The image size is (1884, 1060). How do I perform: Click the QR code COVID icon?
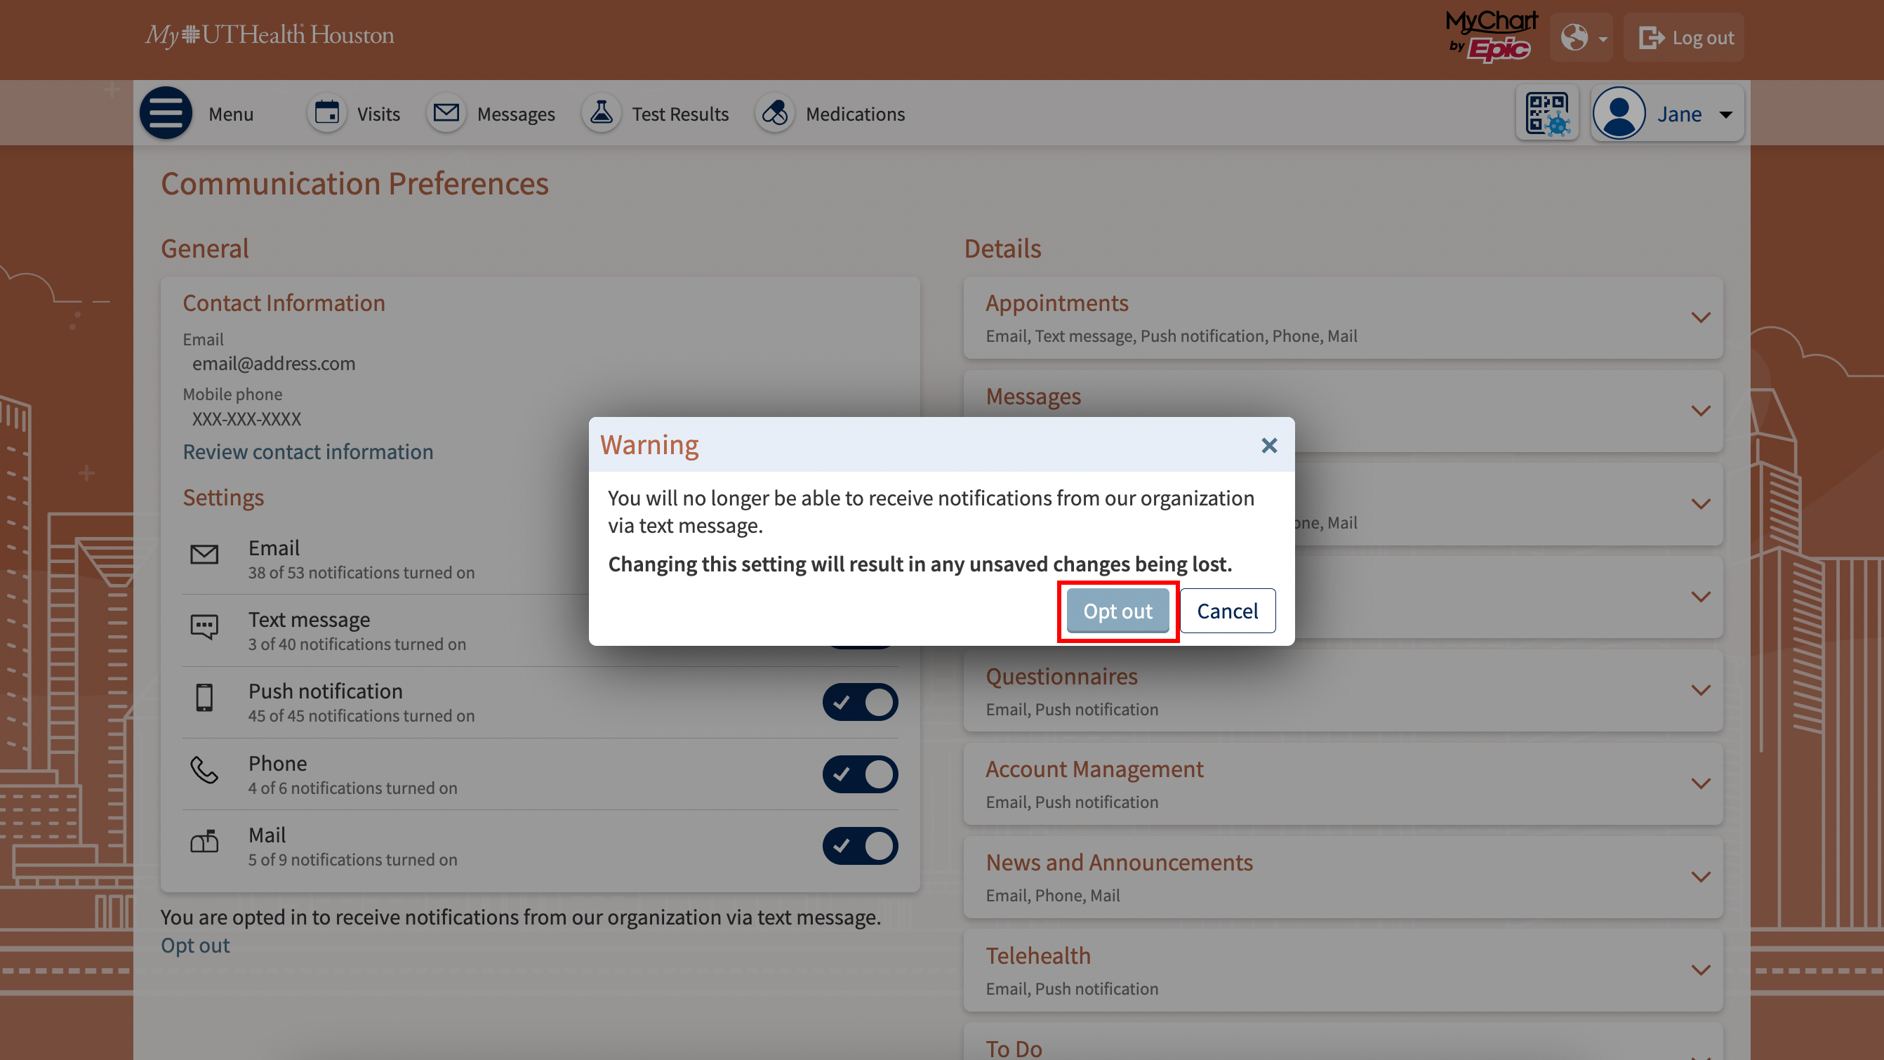[1547, 114]
